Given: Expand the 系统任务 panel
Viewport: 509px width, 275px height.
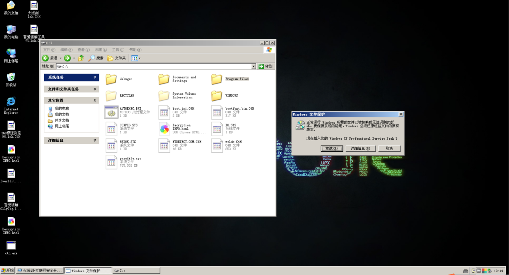Looking at the screenshot, I should (95, 77).
